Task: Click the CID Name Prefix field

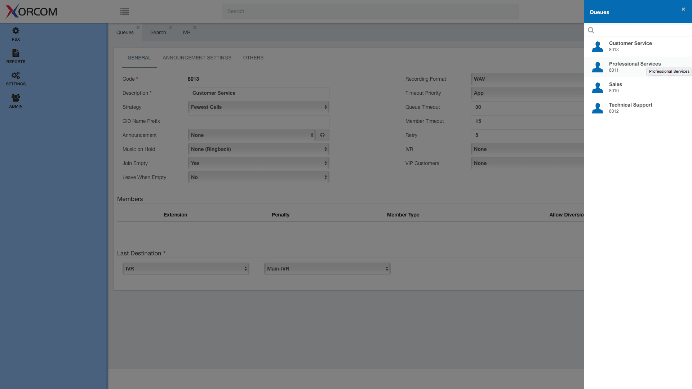Action: pyautogui.click(x=258, y=121)
